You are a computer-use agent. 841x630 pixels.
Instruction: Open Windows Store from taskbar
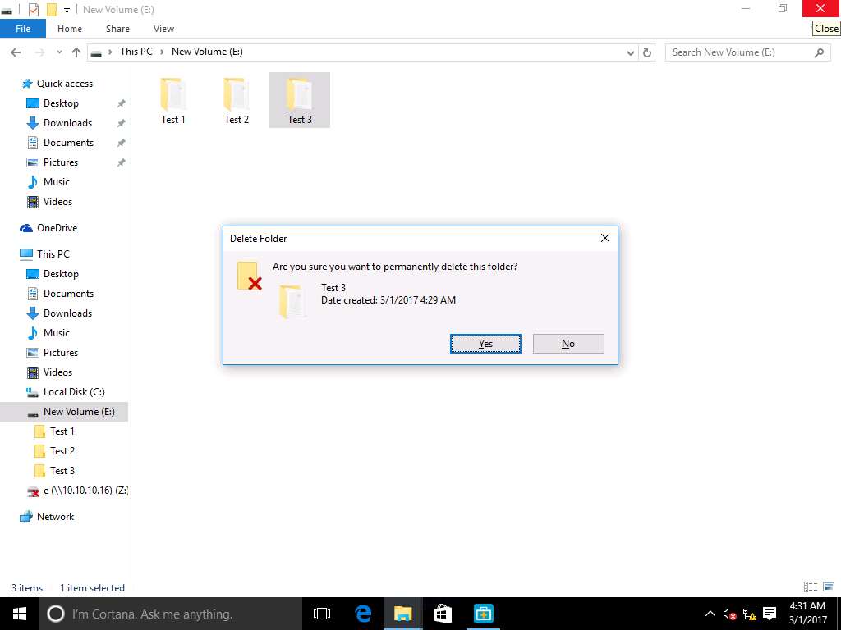[x=443, y=614]
